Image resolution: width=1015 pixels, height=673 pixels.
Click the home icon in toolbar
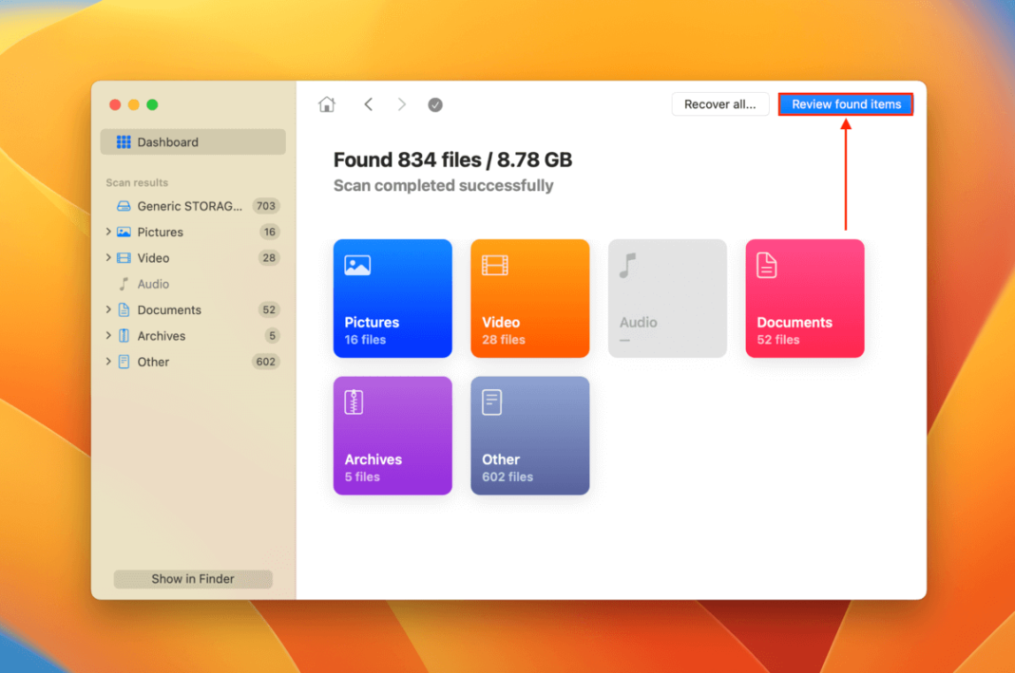(327, 104)
